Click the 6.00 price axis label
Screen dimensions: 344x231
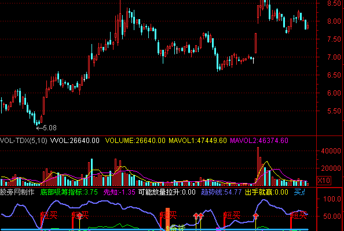click(334, 93)
